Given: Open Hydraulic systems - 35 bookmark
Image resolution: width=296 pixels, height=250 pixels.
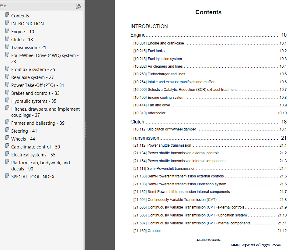Looking at the screenshot, I should 33,101.
